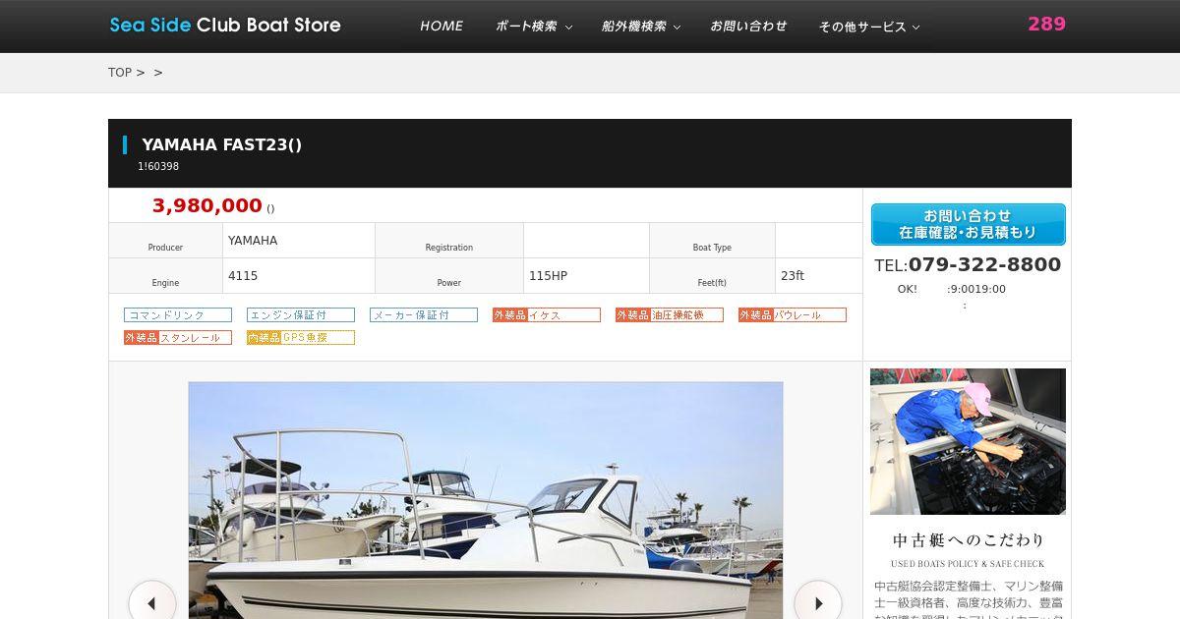The width and height of the screenshot is (1180, 619).
Task: Select the Feet(ft) label cell
Action: coord(712,276)
